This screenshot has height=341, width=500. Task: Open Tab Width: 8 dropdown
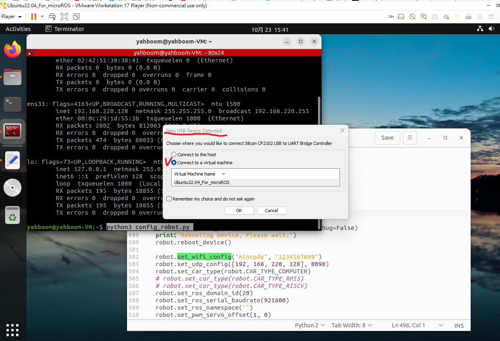(352, 325)
